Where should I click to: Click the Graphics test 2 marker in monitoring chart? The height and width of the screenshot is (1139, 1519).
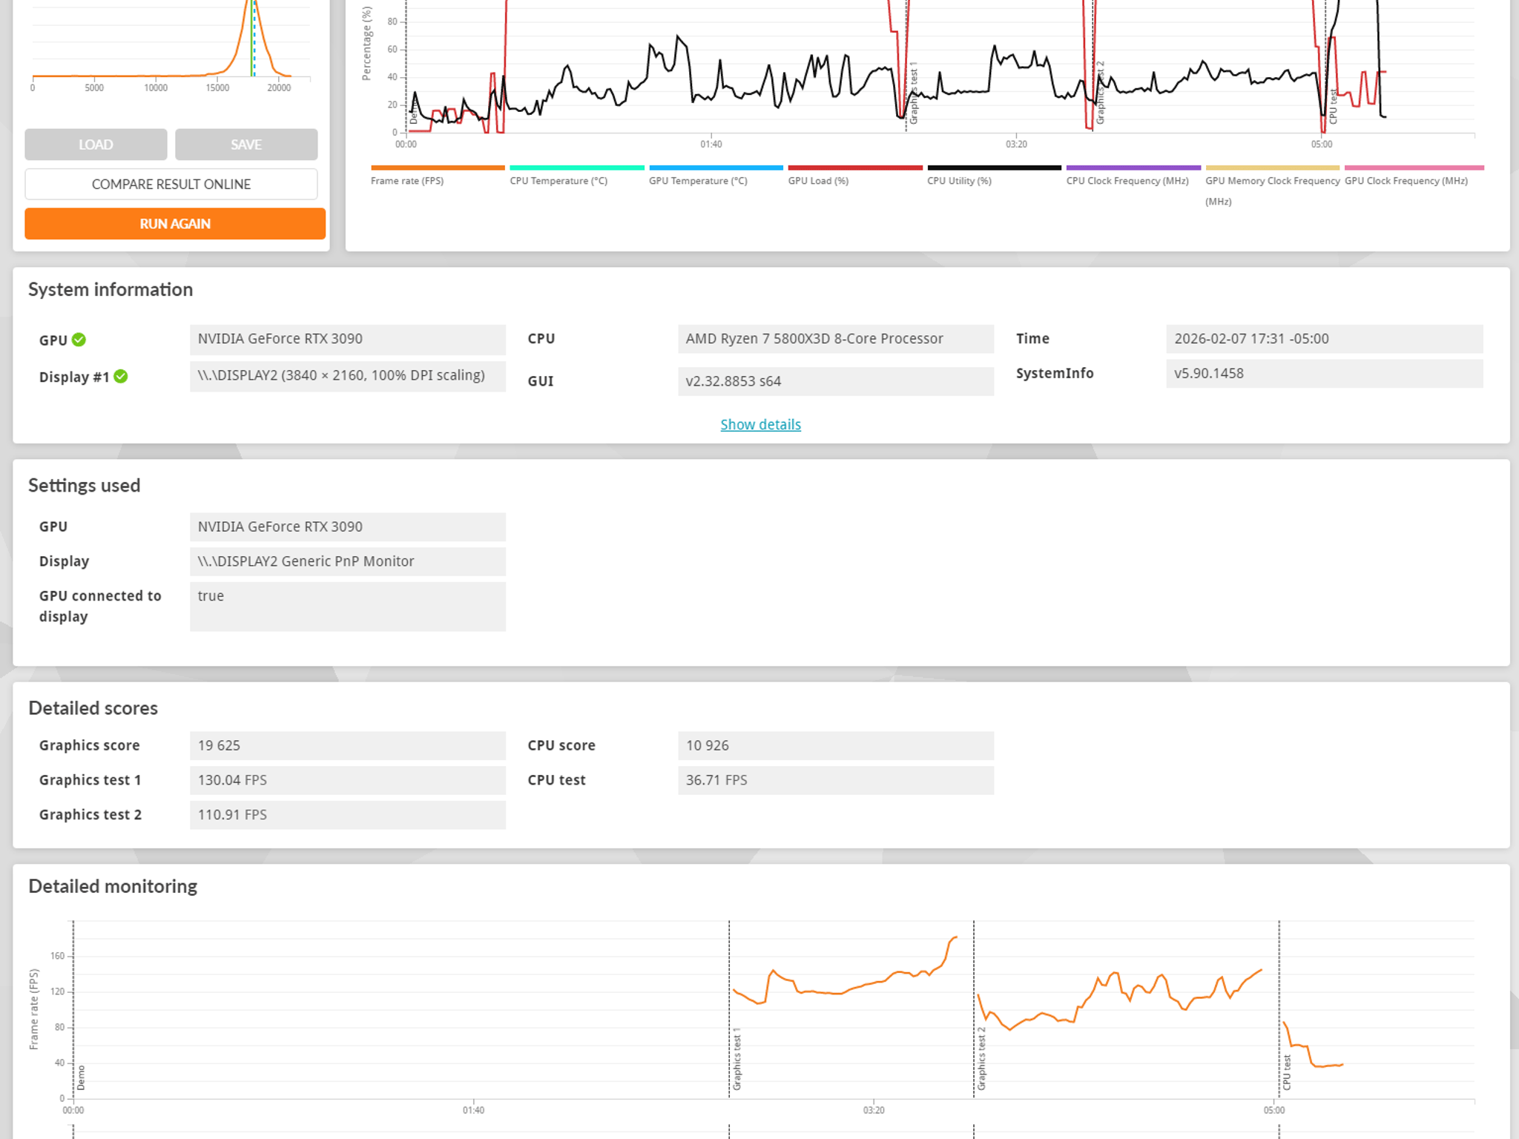[981, 1059]
